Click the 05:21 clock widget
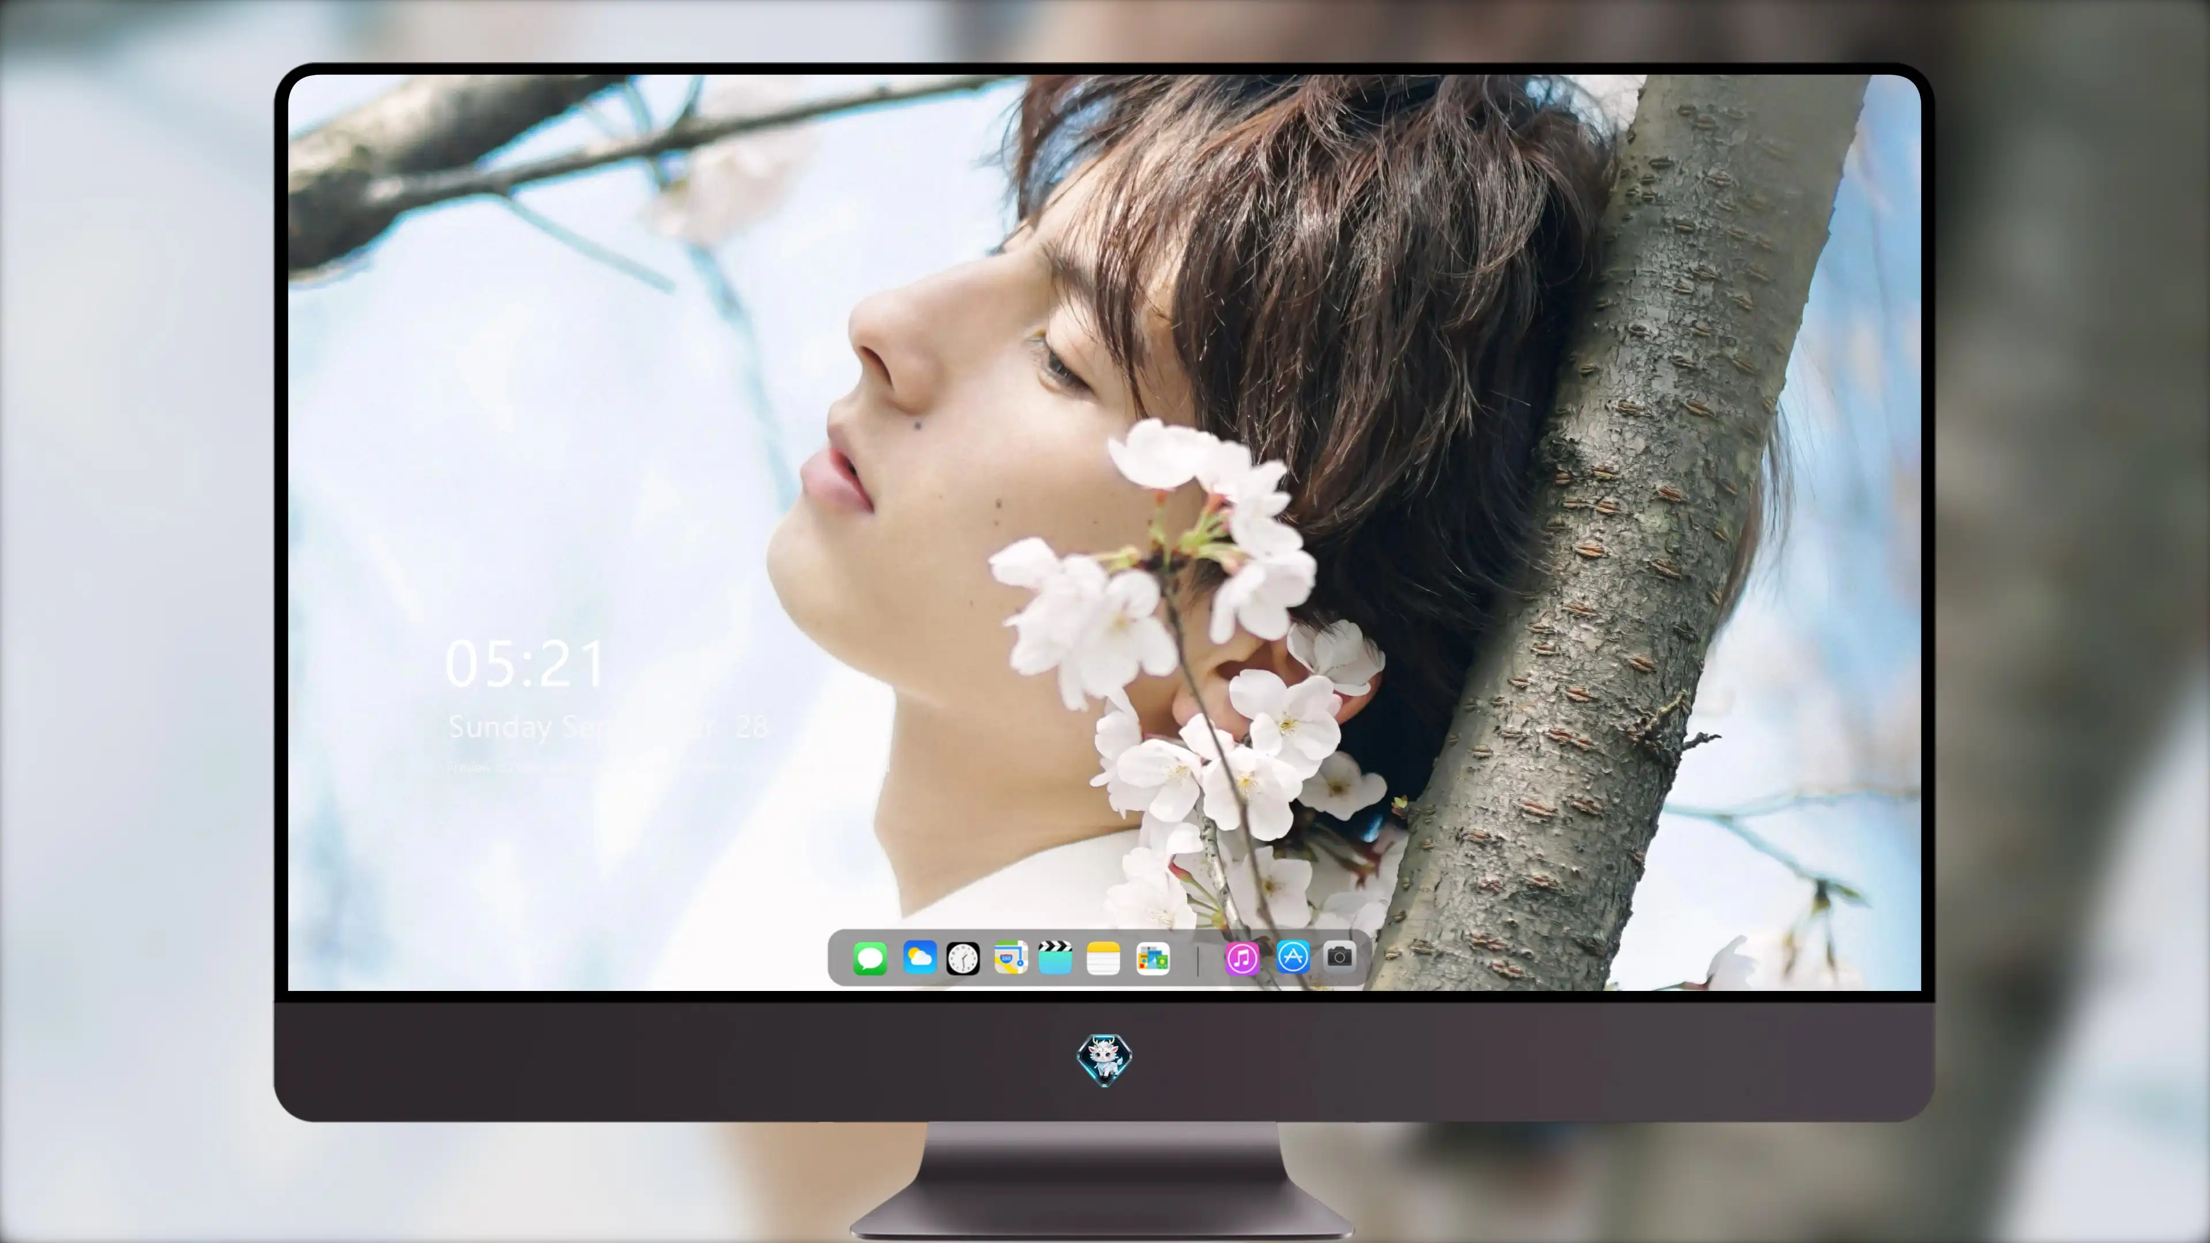This screenshot has width=2210, height=1243. pyautogui.click(x=524, y=664)
